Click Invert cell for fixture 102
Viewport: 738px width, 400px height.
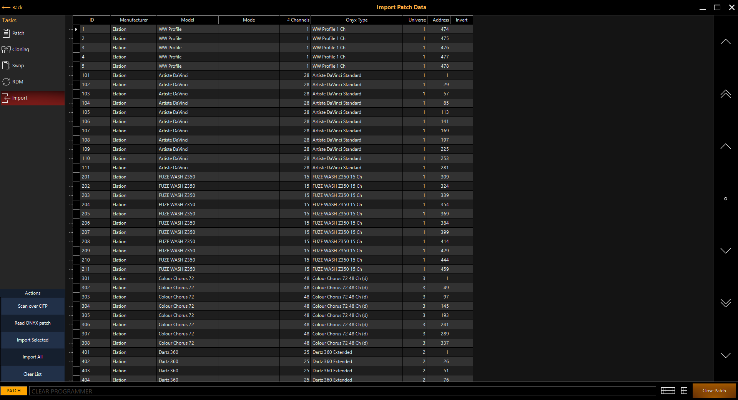[462, 85]
